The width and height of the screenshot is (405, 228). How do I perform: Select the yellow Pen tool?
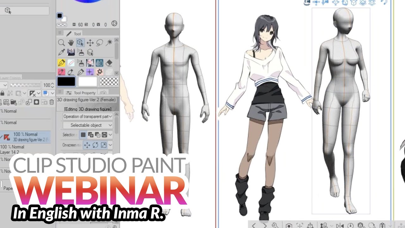coord(61,63)
